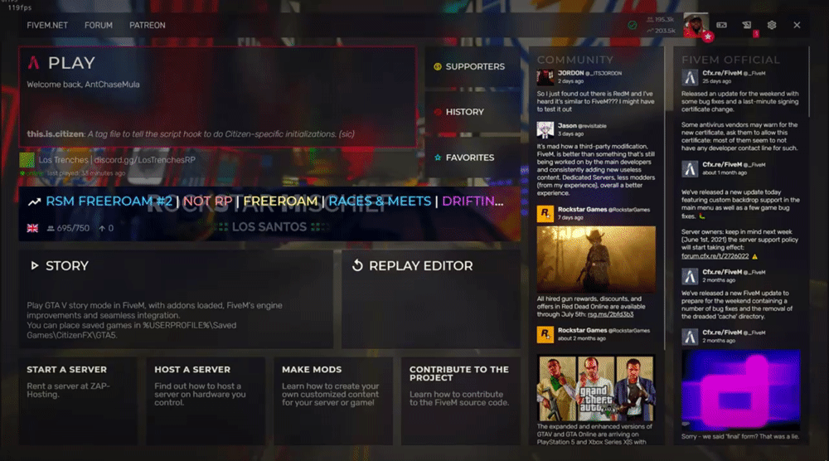Viewport: 829px width, 461px height.
Task: Click the REPLAY EDITOR rewind icon
Action: (x=358, y=265)
